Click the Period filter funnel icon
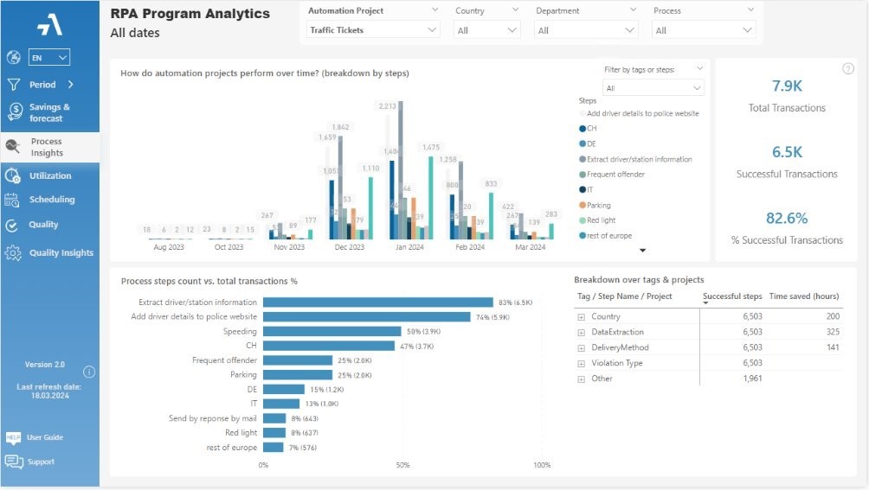This screenshot has width=869, height=490. (x=13, y=85)
